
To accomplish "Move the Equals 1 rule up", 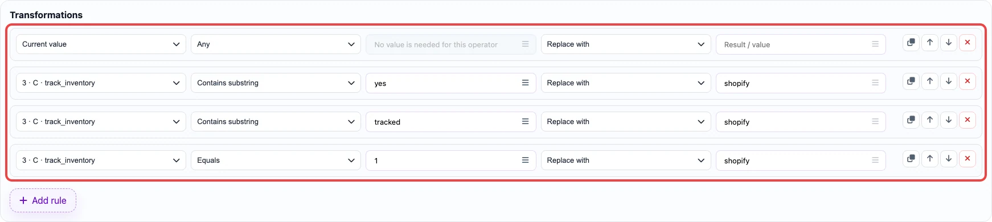I will (930, 159).
